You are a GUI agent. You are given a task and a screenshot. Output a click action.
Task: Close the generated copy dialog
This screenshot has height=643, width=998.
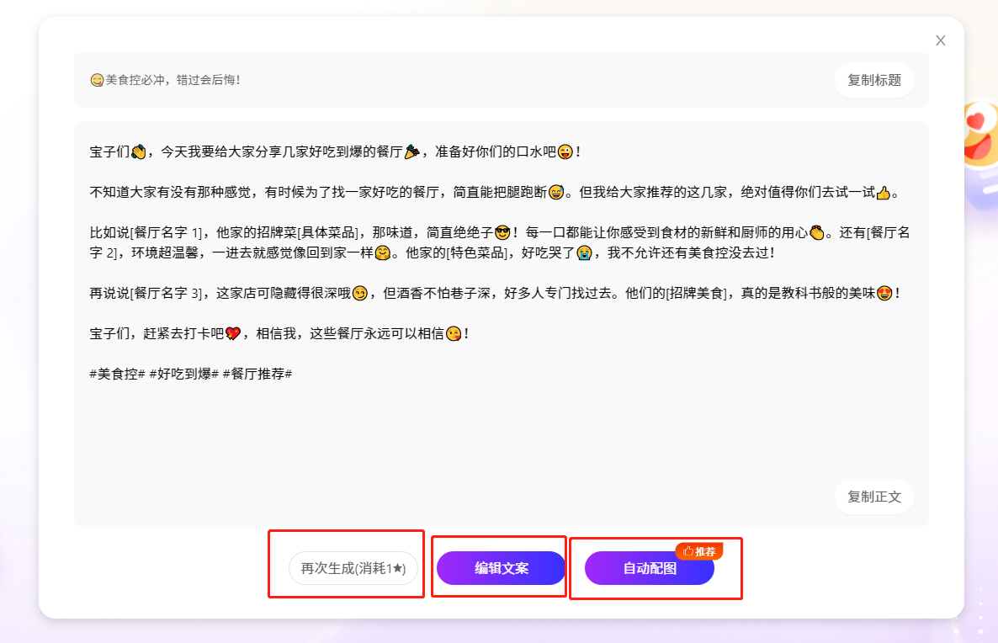point(941,40)
